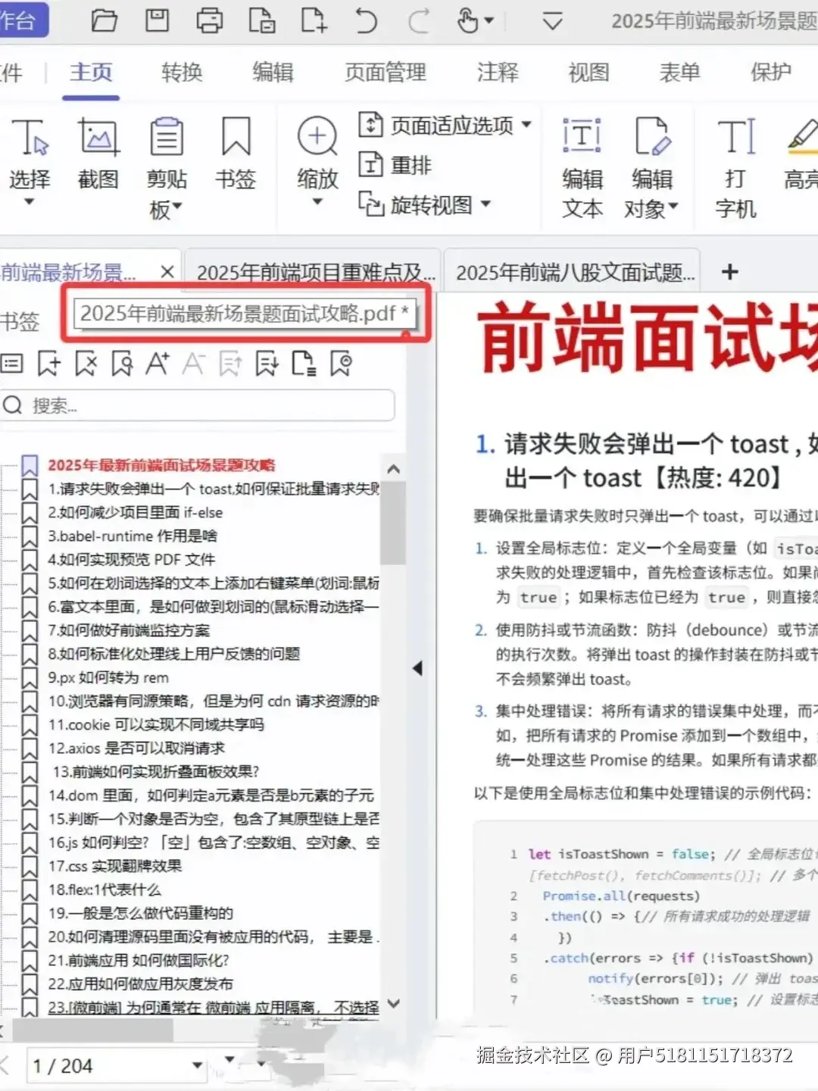The width and height of the screenshot is (818, 1091).
Task: Switch to the 转换 ribbon tab
Action: point(181,73)
